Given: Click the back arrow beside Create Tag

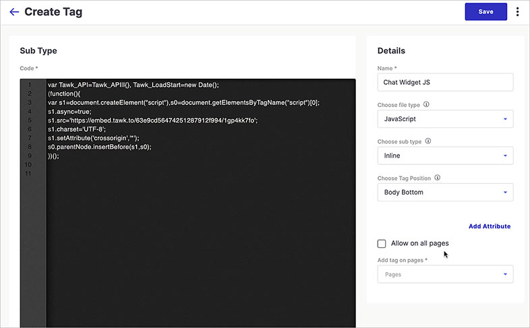Looking at the screenshot, I should [14, 12].
